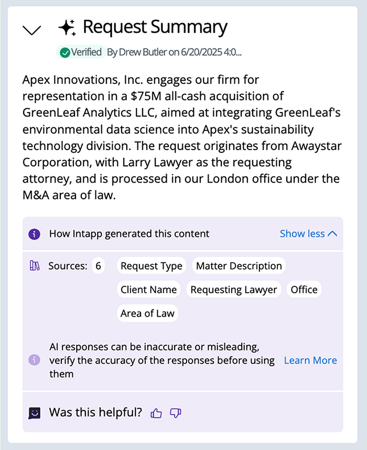Select the Office source chip
Viewport: 367px width, 450px height.
point(304,290)
